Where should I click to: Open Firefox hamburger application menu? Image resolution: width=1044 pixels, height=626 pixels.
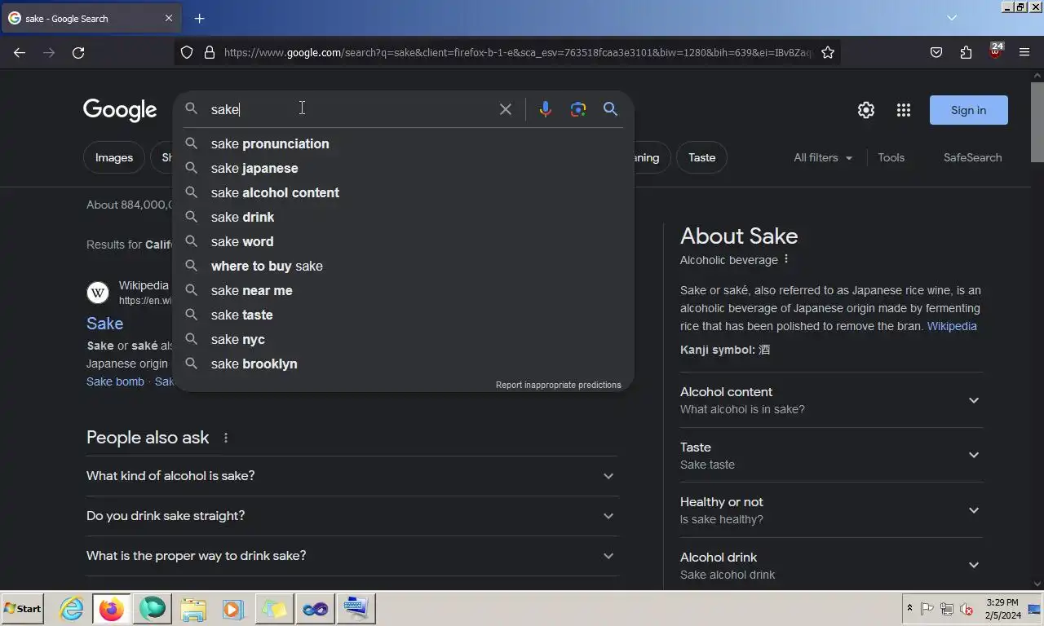click(1024, 52)
